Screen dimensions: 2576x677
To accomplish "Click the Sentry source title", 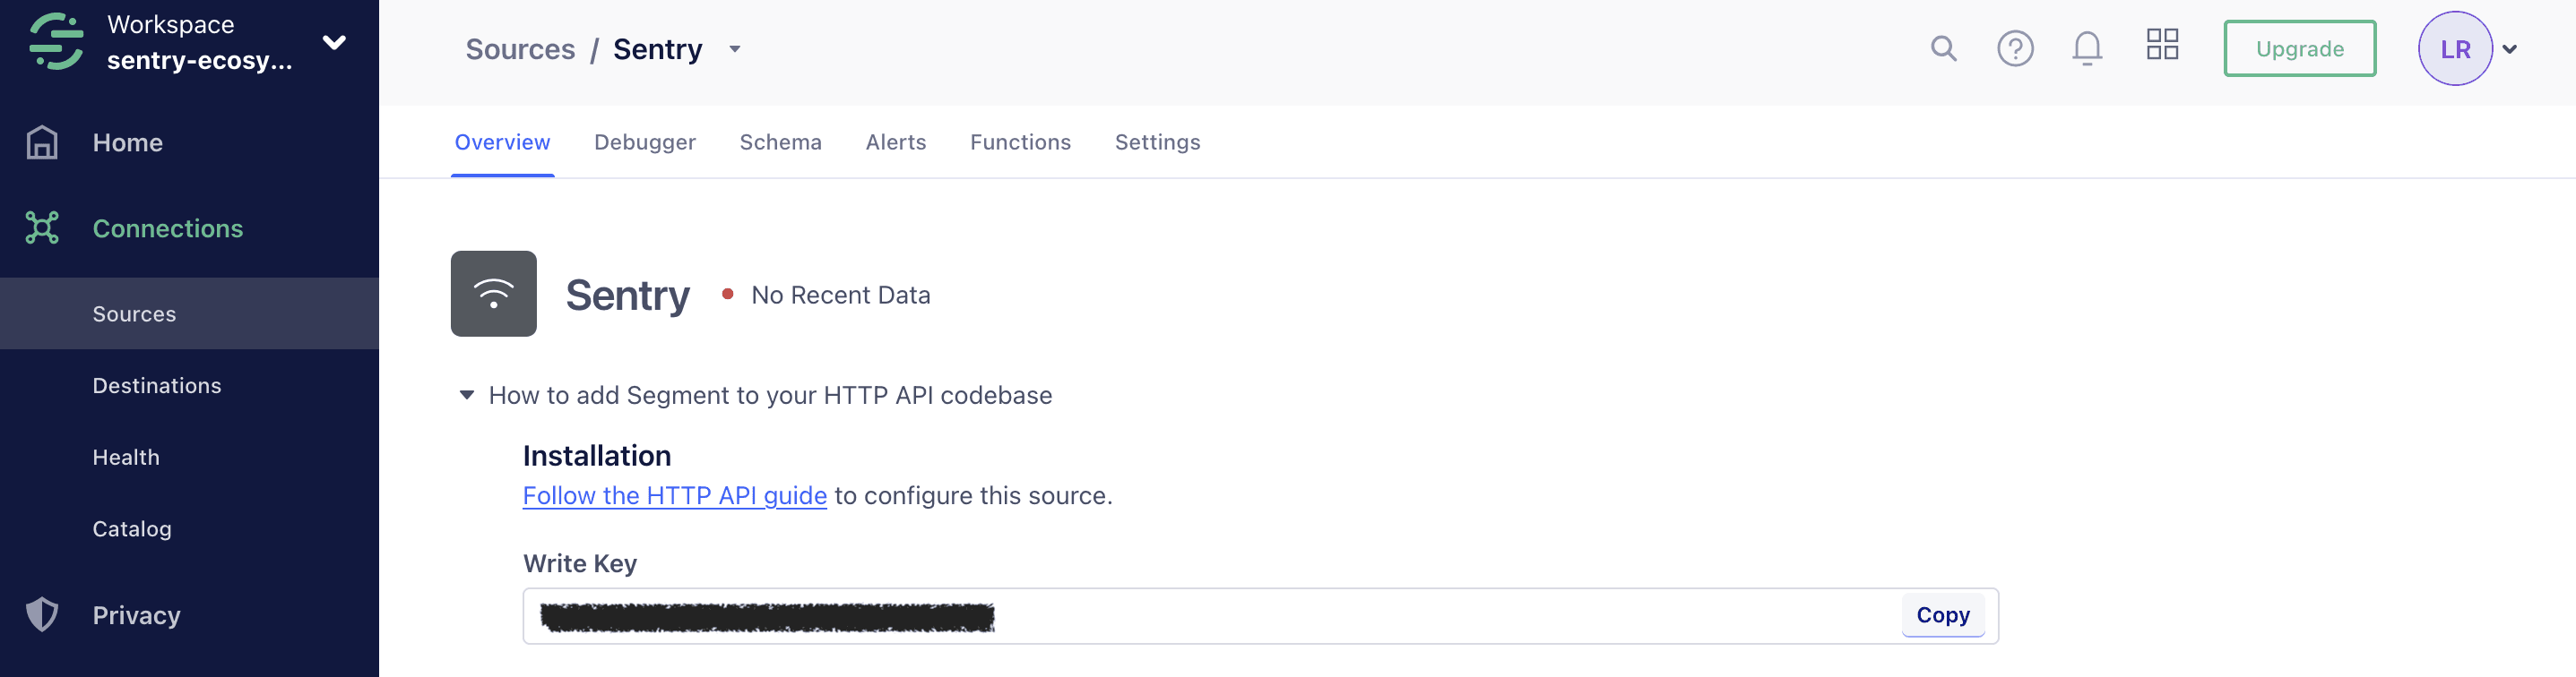I will point(627,295).
